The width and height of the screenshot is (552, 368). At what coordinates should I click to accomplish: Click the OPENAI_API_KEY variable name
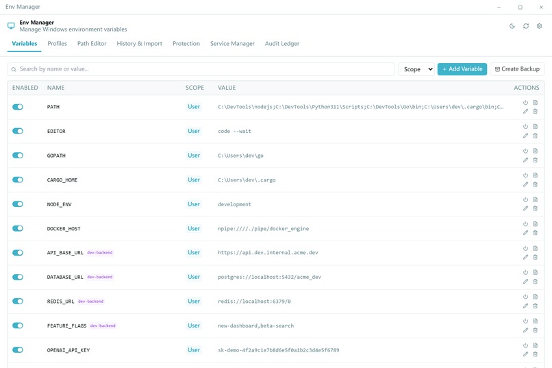(x=68, y=350)
